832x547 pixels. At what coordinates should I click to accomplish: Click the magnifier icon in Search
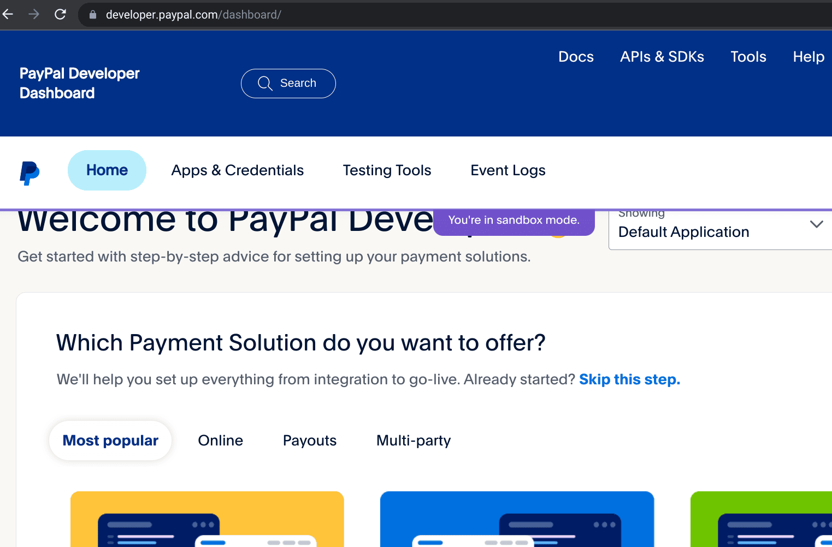(x=265, y=84)
